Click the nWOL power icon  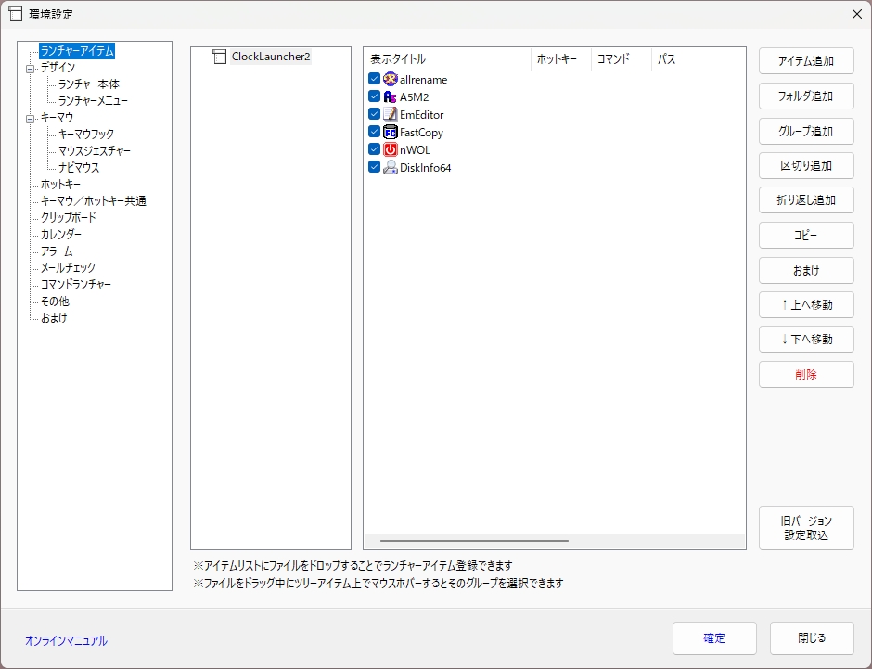(391, 149)
